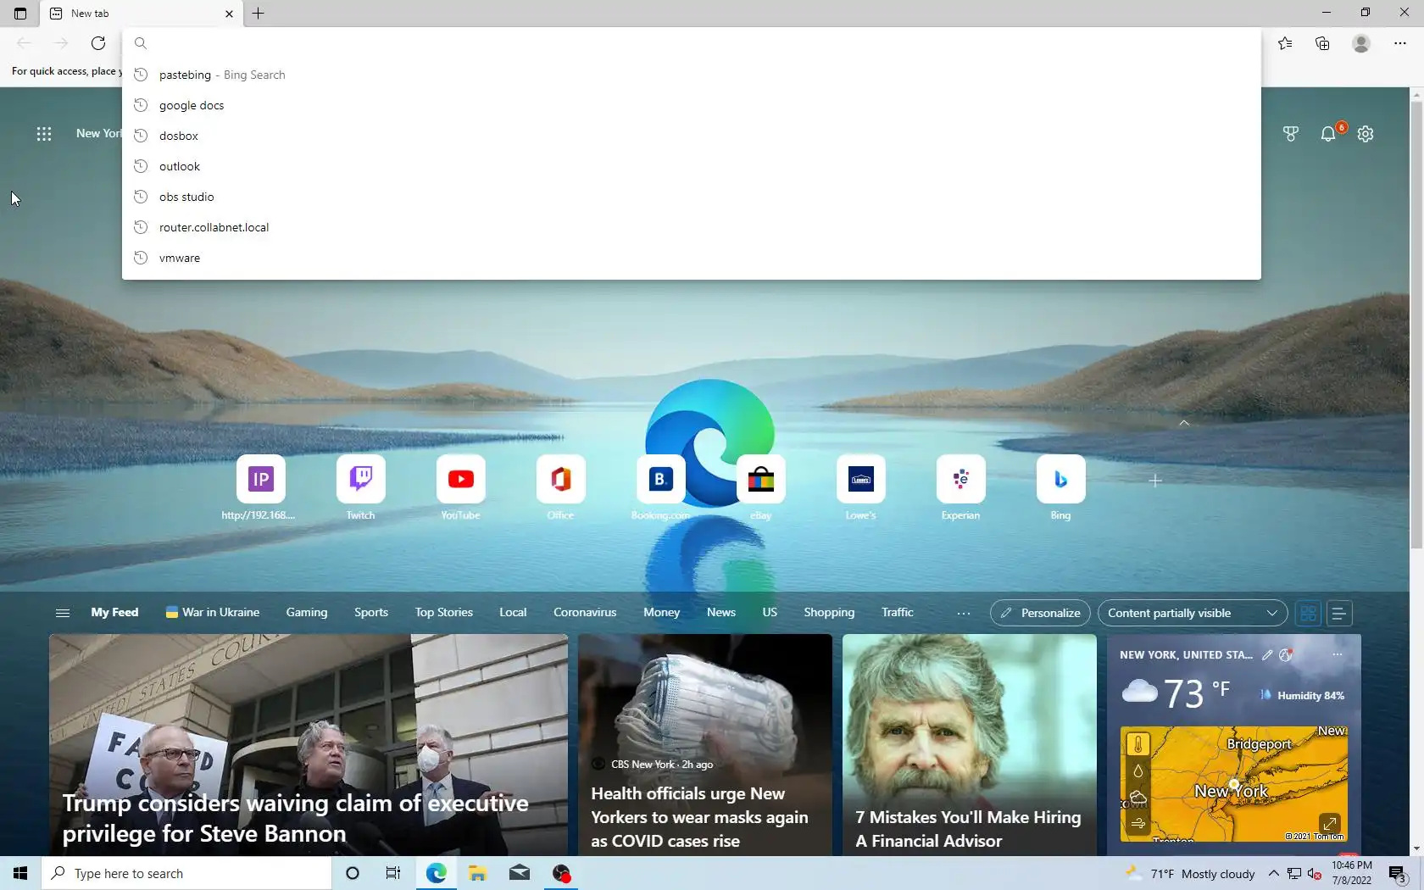Image resolution: width=1424 pixels, height=890 pixels.
Task: Open the Lowe's quick link
Action: pos(861,479)
